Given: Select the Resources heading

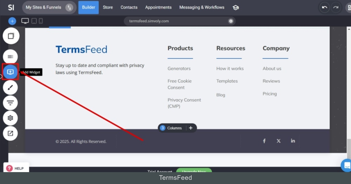Looking at the screenshot, I should point(231,48).
